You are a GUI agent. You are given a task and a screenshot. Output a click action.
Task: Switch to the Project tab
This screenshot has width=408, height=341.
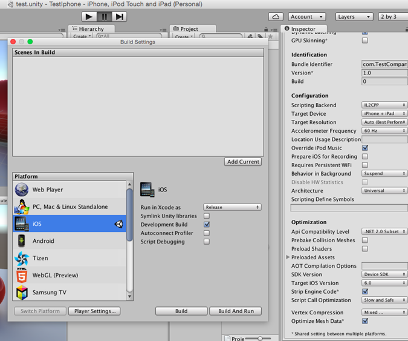click(x=189, y=28)
